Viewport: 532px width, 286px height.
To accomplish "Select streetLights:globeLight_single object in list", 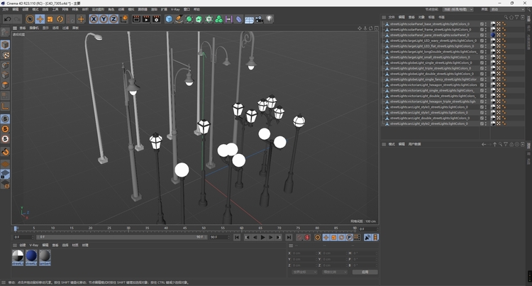I will (x=426, y=62).
